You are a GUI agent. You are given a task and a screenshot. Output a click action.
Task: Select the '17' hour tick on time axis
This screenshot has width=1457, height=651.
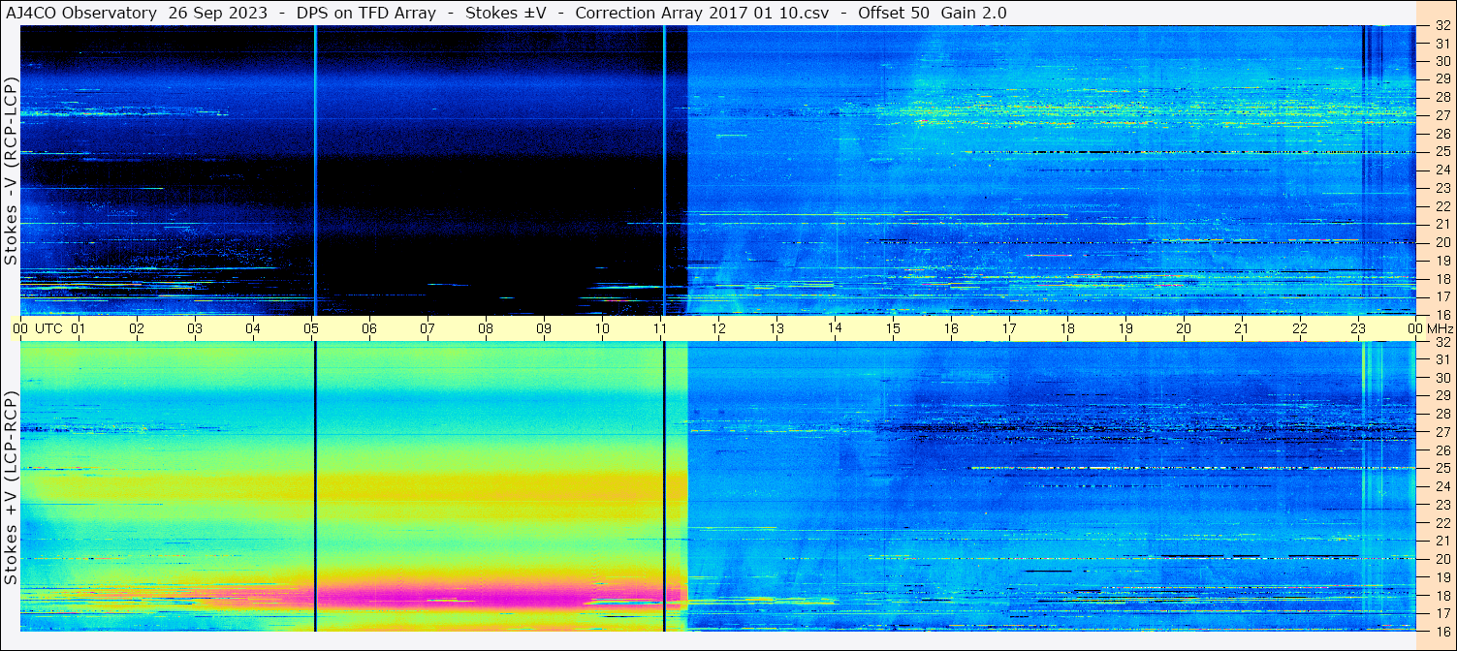tap(1009, 328)
